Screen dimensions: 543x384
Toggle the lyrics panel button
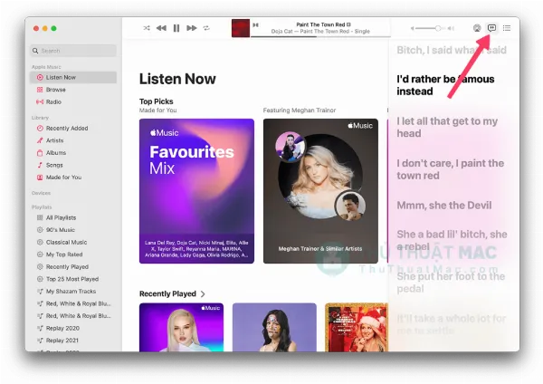491,28
